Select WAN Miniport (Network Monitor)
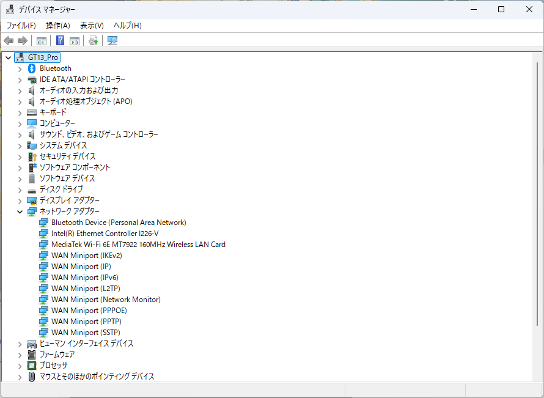 106,300
